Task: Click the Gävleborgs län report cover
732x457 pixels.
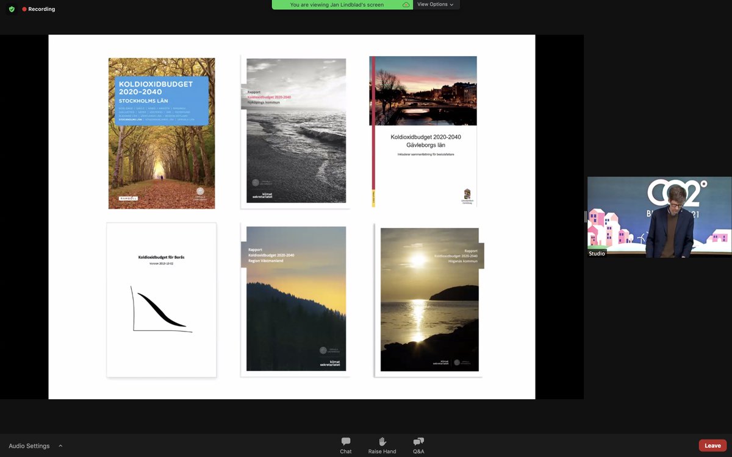Action: pos(424,132)
